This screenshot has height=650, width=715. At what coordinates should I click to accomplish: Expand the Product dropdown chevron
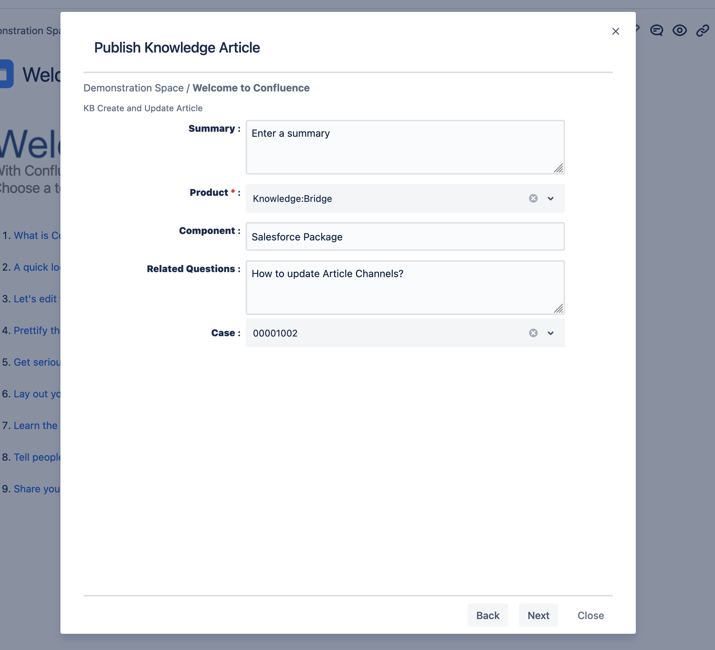click(x=550, y=198)
